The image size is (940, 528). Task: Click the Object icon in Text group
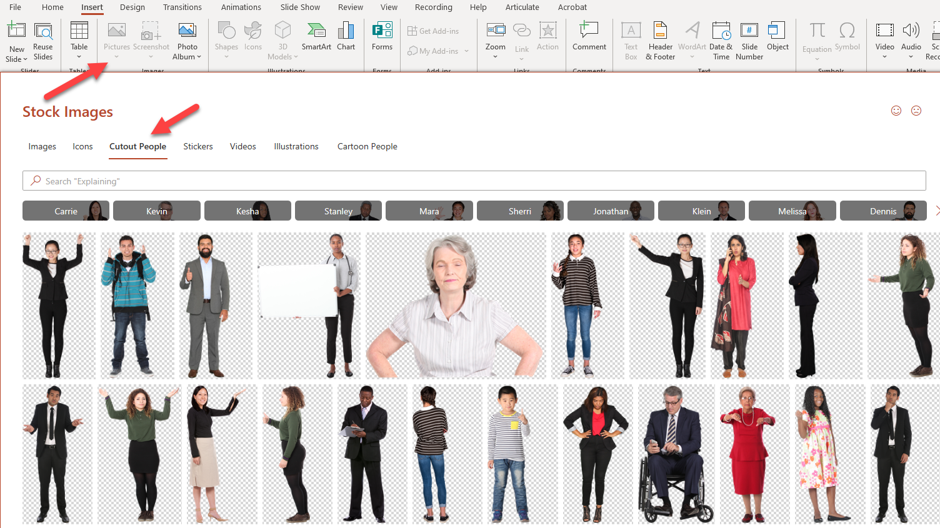(777, 36)
